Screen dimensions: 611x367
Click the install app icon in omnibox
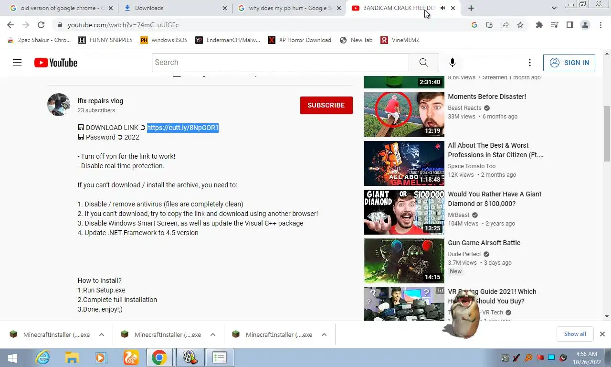489,25
